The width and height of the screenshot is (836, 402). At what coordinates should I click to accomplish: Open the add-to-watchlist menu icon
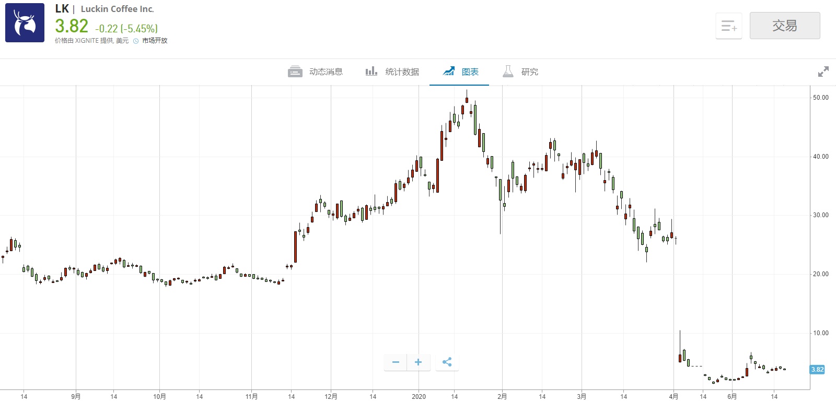click(x=728, y=26)
